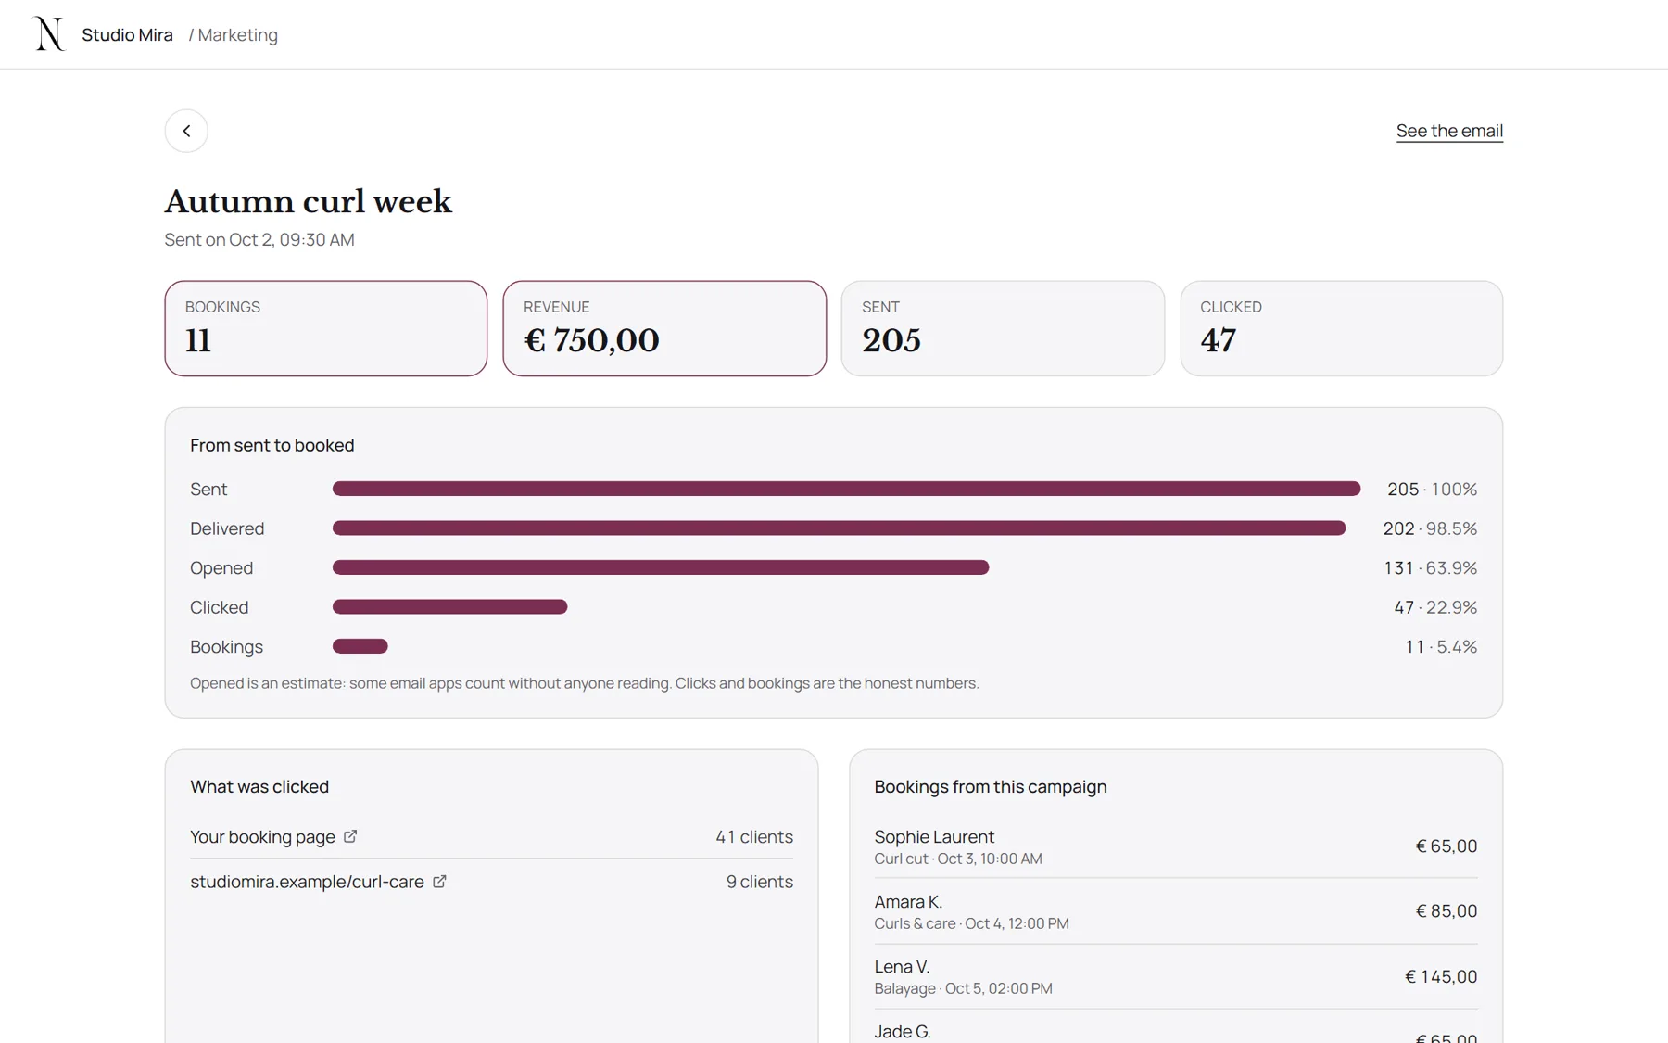Click Bookings from this campaign heading

click(x=991, y=786)
